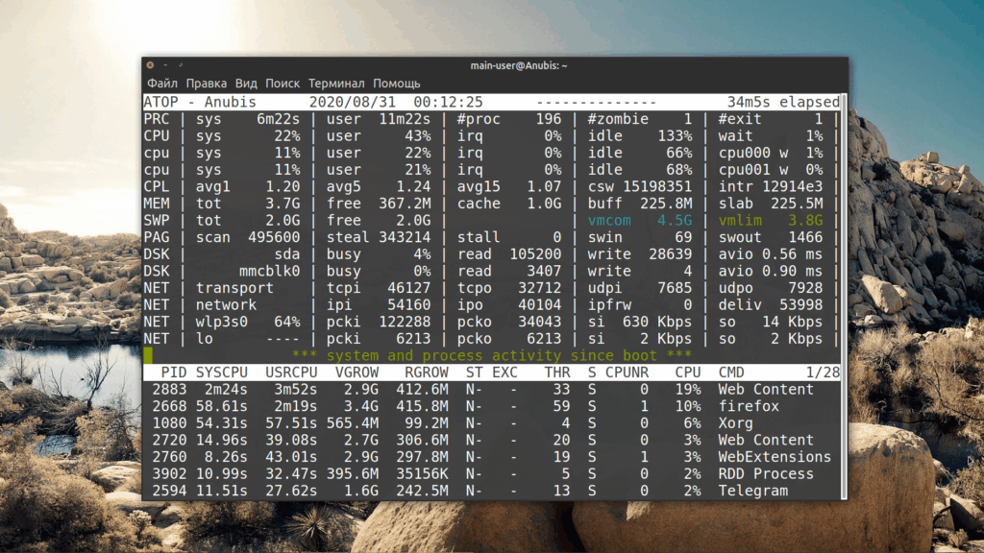
Task: Minimize the terminal window
Action: (166, 65)
